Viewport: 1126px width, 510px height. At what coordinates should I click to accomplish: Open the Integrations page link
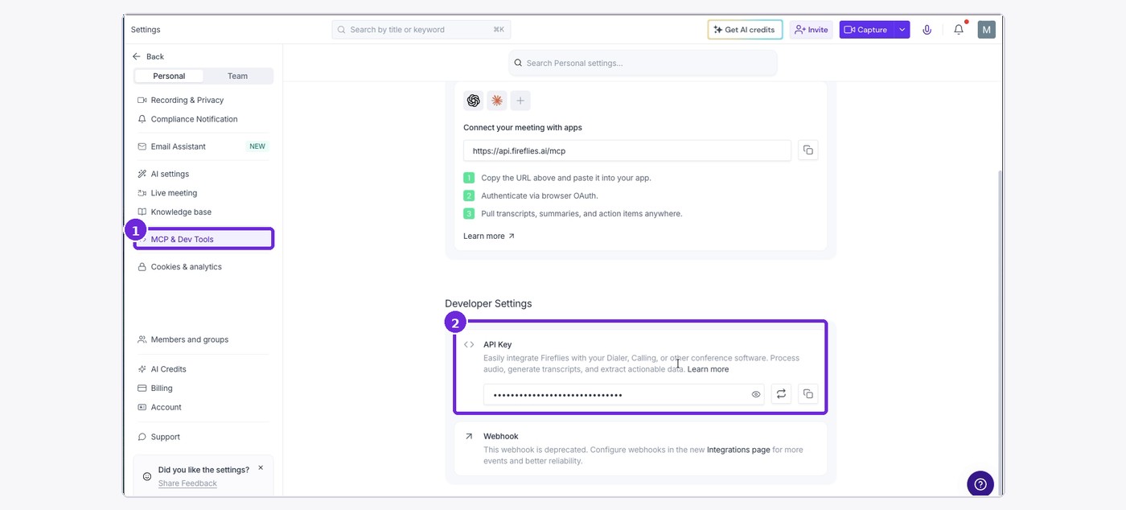(738, 450)
